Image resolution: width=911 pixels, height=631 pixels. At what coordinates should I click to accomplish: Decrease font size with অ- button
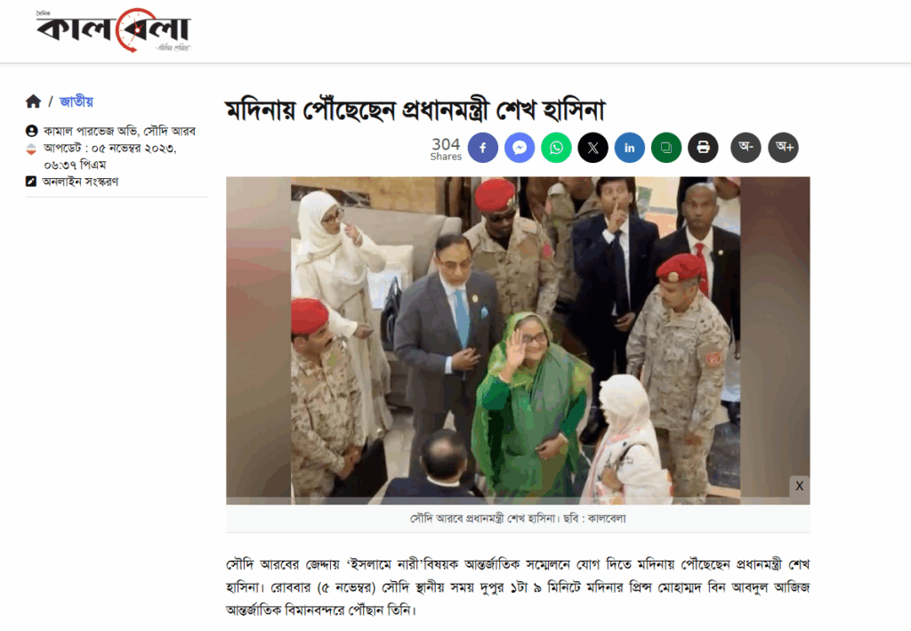pyautogui.click(x=746, y=148)
